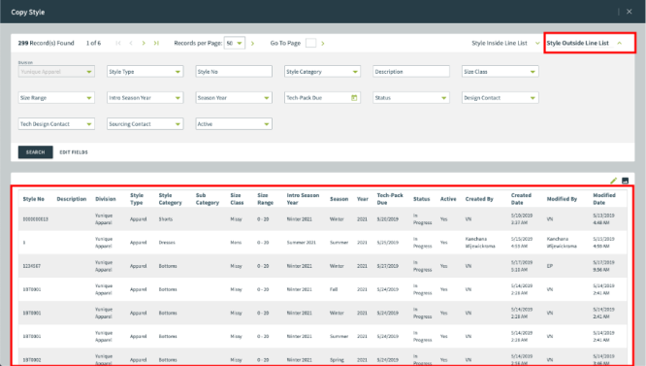Screen dimensions: 646x366
Task: Open the Style Category dropdown
Action: click(x=322, y=71)
